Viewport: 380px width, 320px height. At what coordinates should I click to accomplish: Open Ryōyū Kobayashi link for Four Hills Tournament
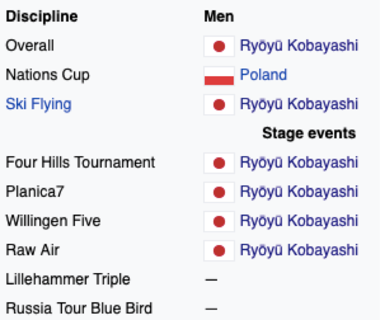point(299,163)
